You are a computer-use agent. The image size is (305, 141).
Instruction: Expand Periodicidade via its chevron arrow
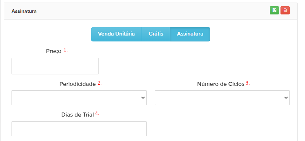tap(143, 98)
